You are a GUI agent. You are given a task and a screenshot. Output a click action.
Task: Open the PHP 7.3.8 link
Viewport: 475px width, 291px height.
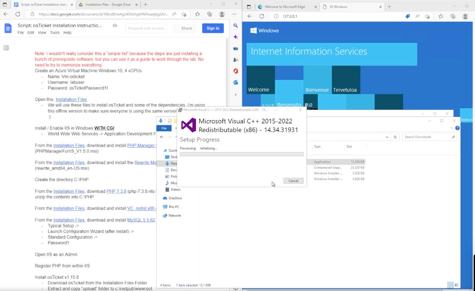pos(116,191)
